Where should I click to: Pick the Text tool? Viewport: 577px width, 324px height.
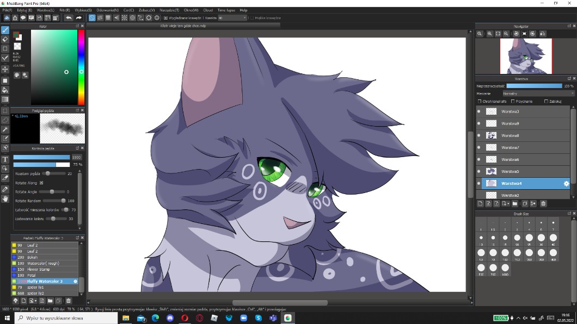(5, 159)
